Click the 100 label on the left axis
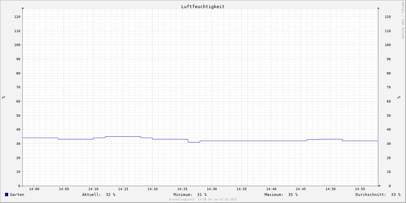 click(x=17, y=45)
